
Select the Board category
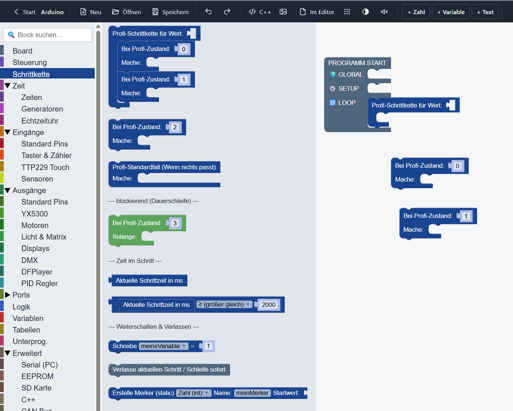click(48, 51)
